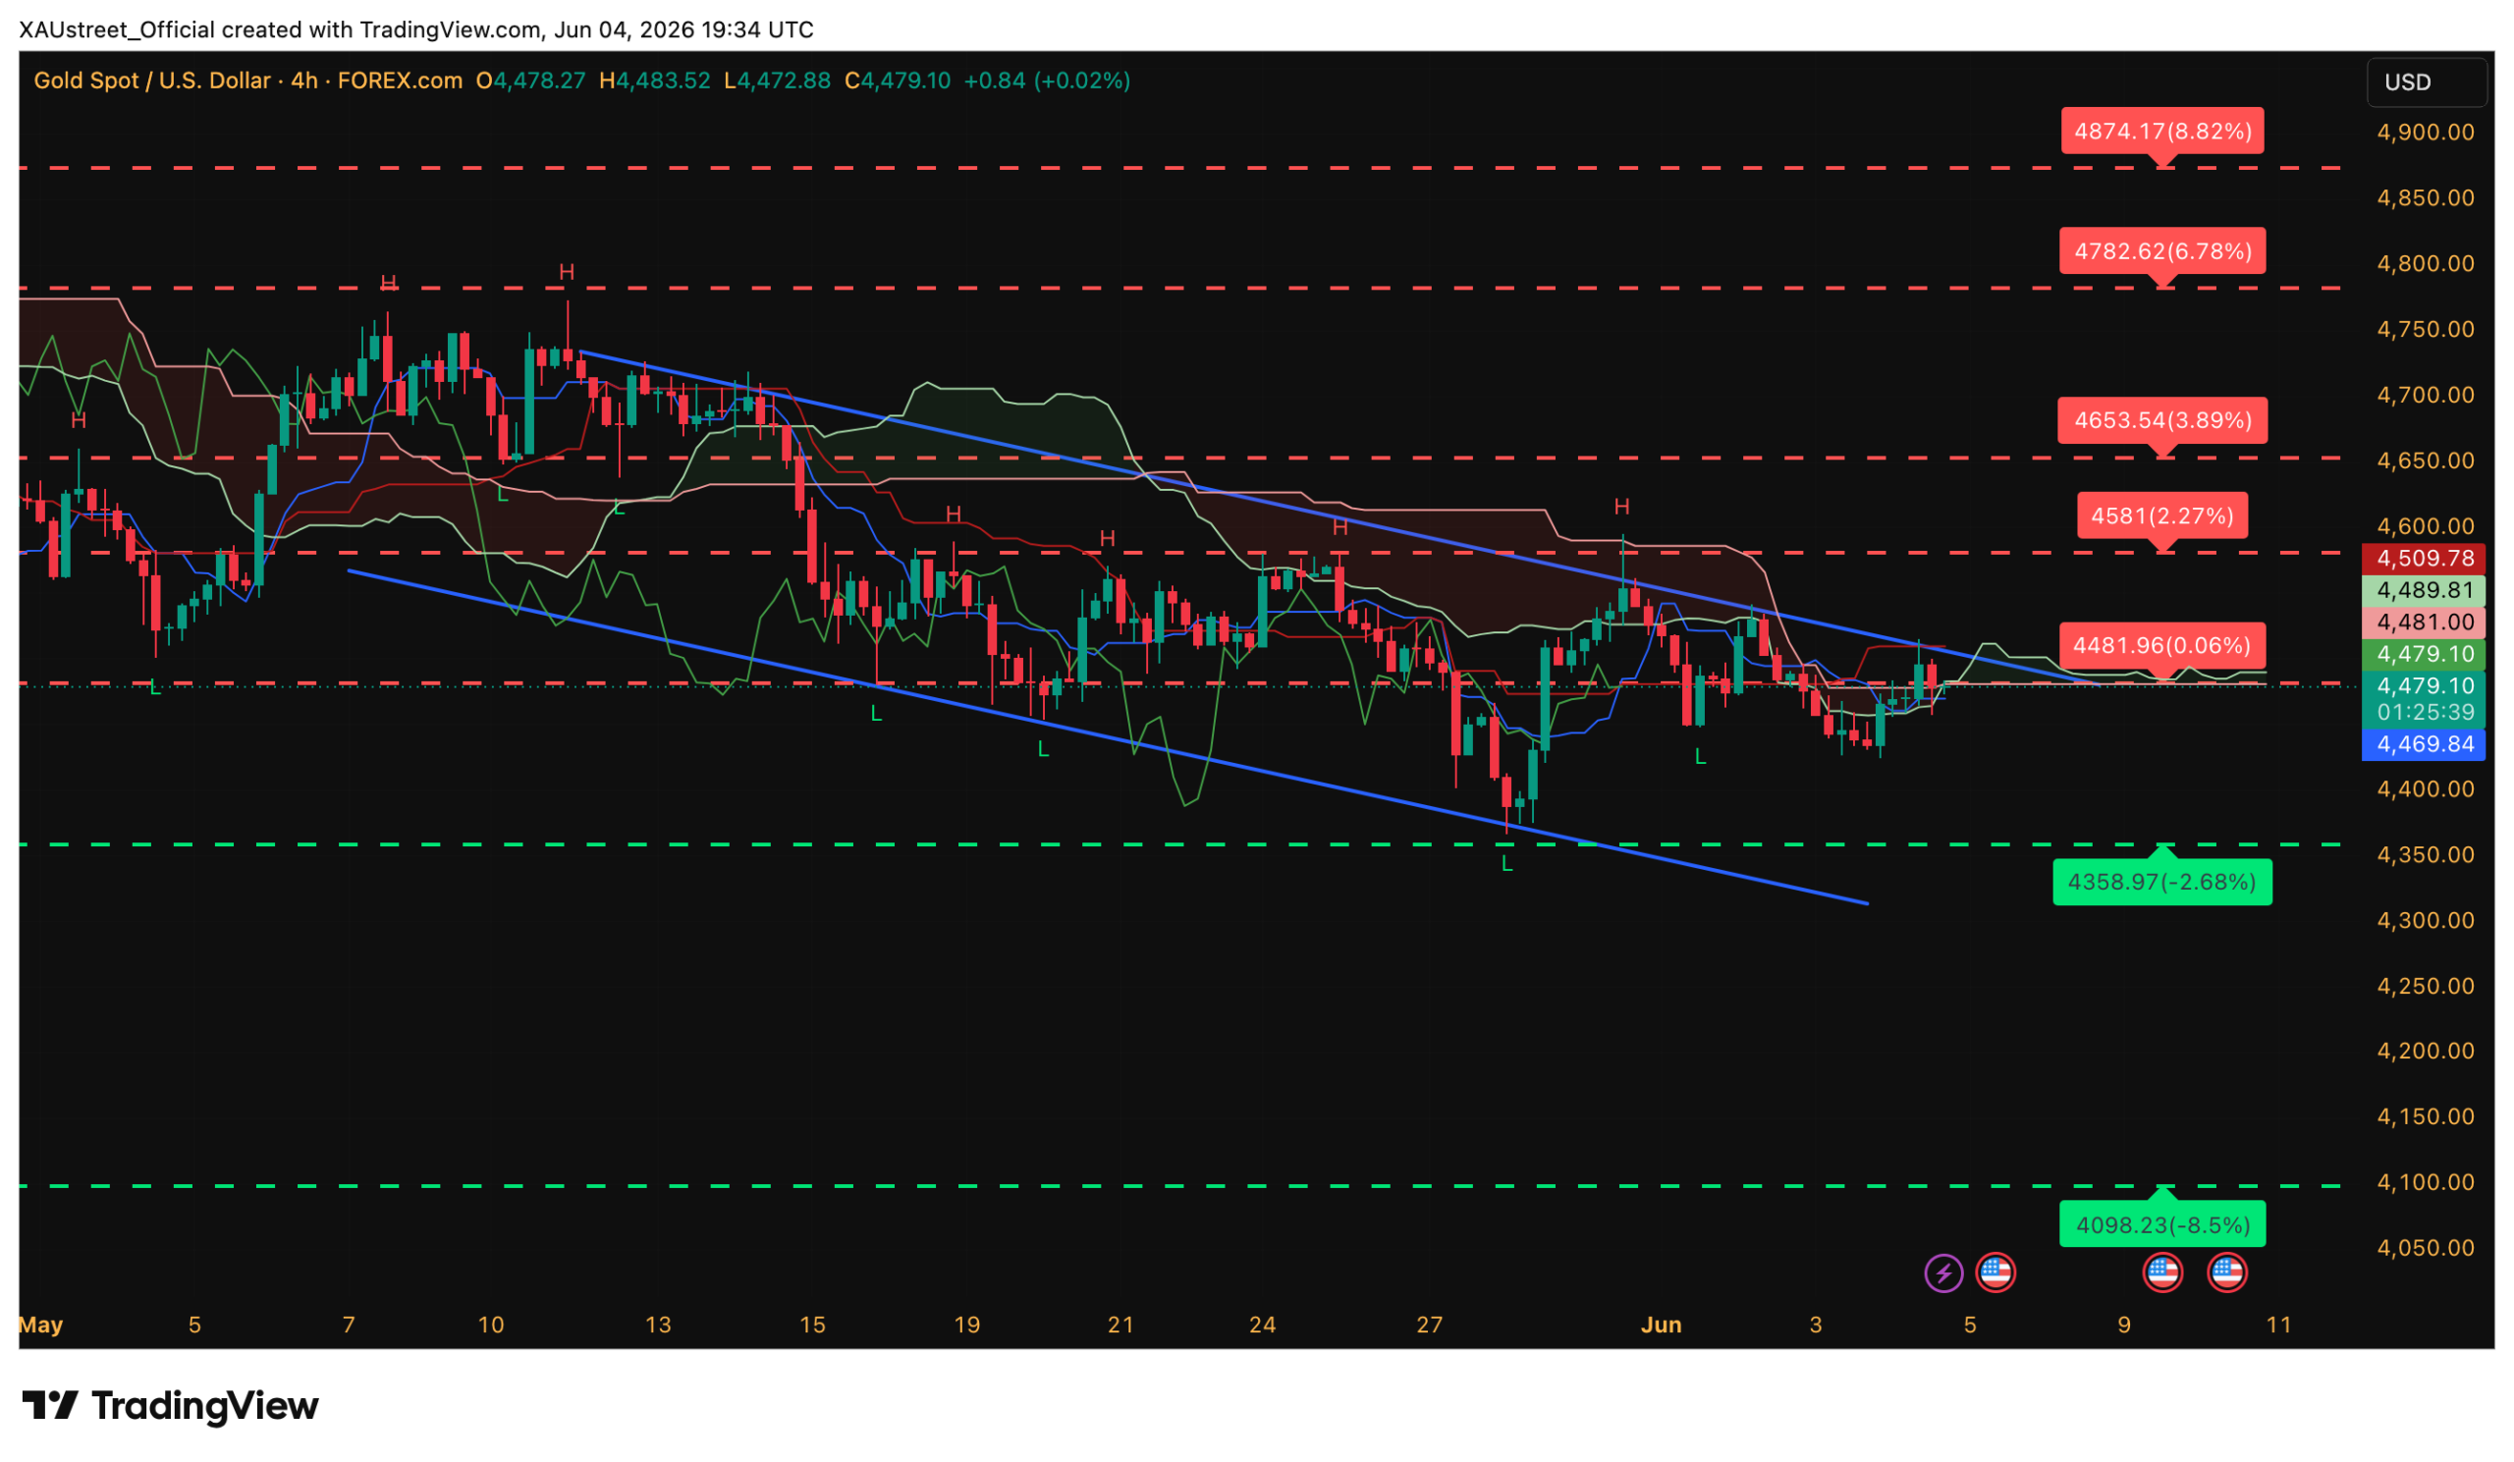Click the Jun label on the time axis

pos(1661,1326)
